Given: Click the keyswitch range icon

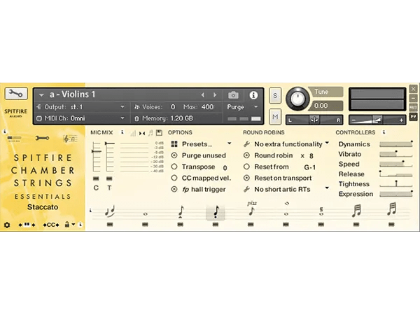Looking at the screenshot, I should 27,225.
